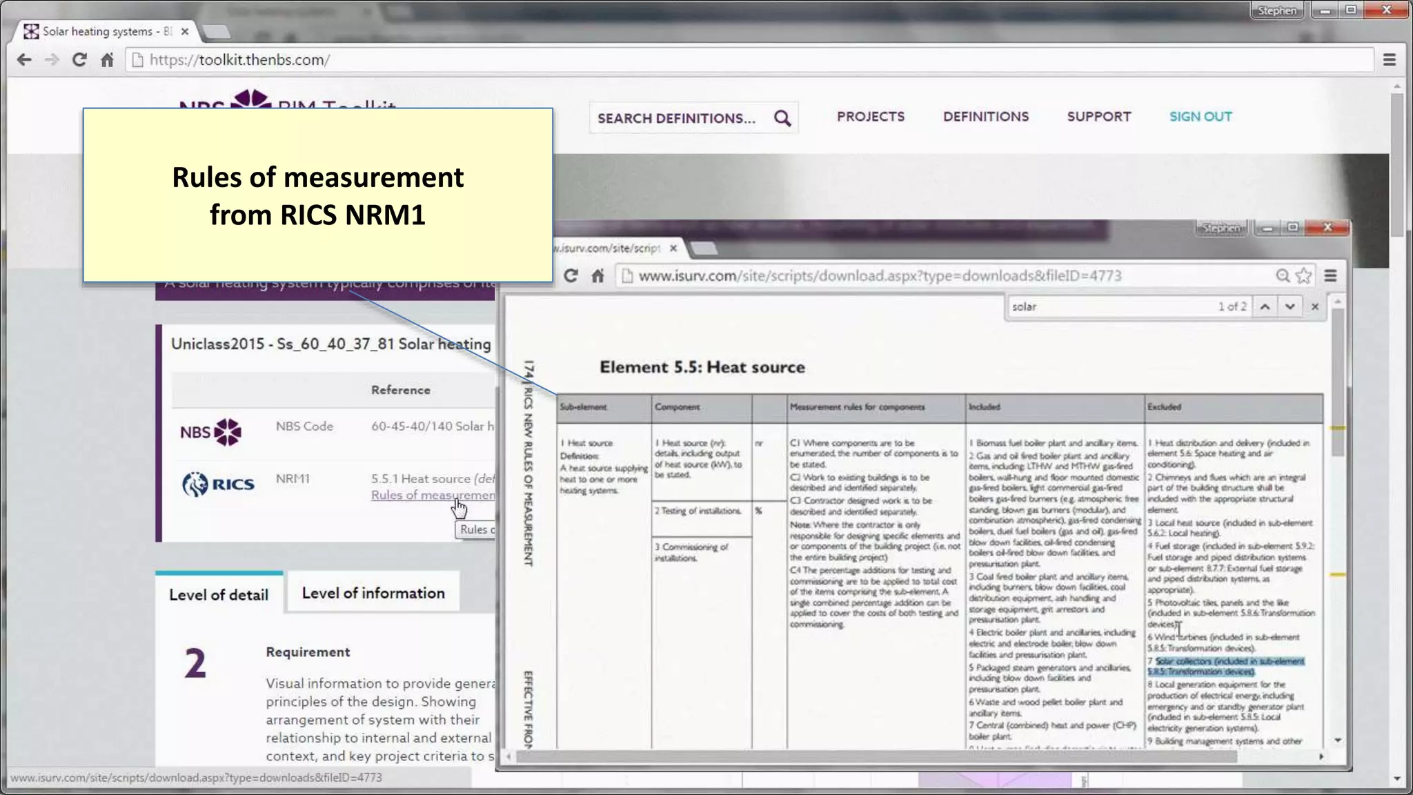Bookmark the isurv page with star
Screen dimensions: 1413x795
(1303, 276)
